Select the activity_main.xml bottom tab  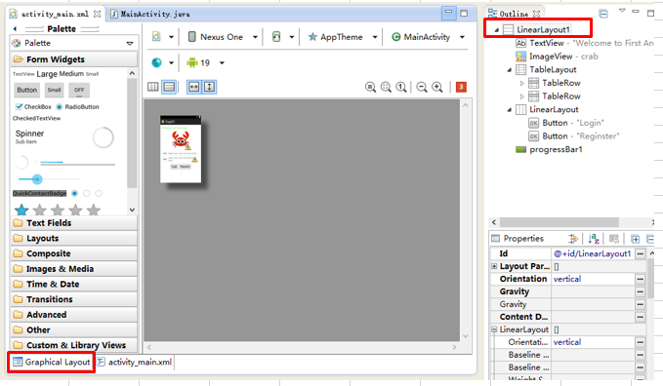135,362
